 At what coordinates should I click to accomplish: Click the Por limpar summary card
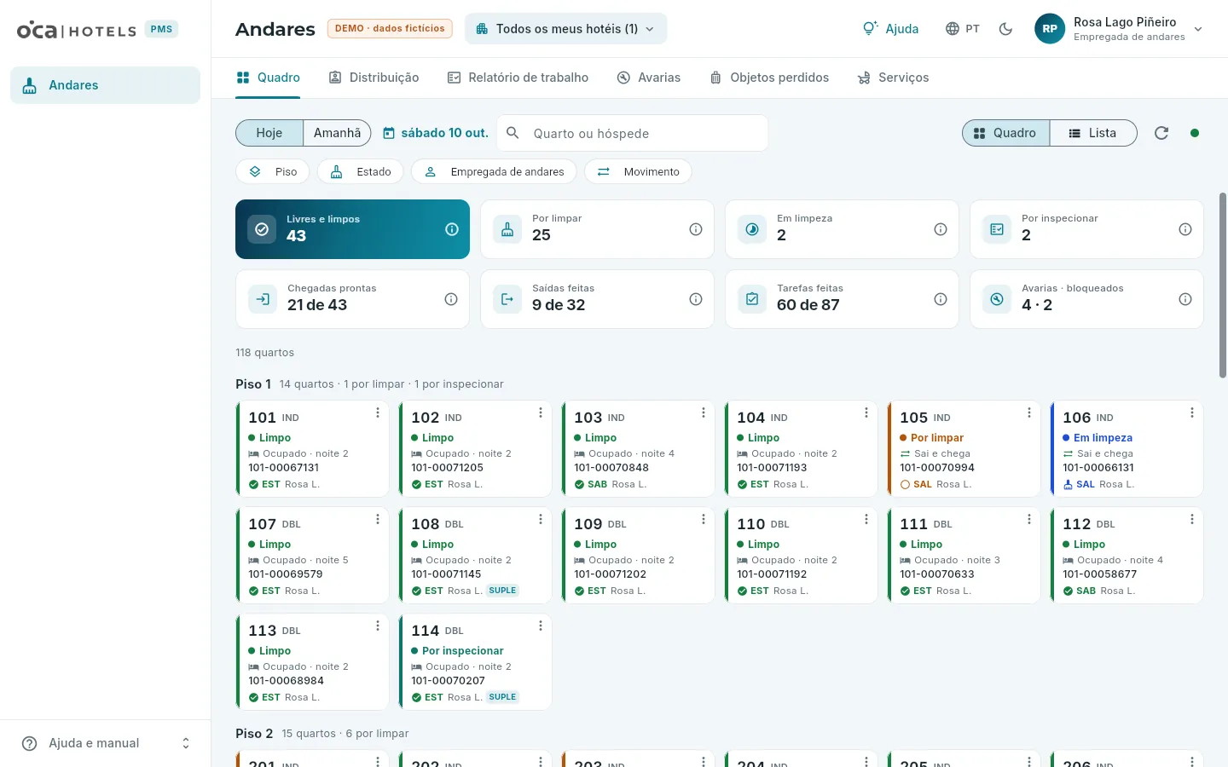pos(597,229)
